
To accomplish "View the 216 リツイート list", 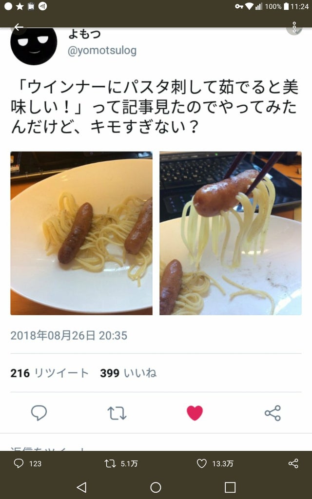I will point(49,373).
